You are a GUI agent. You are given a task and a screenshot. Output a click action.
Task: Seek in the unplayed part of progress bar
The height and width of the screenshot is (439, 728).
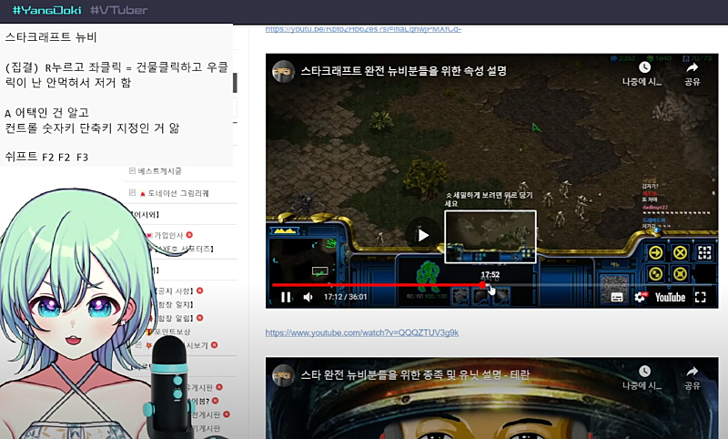(599, 285)
